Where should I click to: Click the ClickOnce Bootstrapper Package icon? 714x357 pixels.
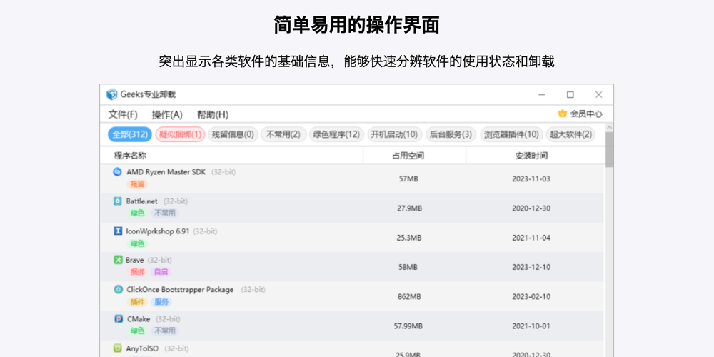coord(118,290)
